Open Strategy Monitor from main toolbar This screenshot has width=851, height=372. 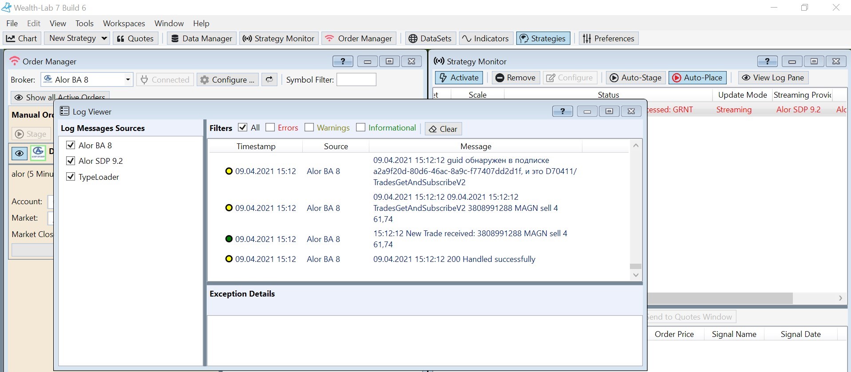[x=279, y=39]
